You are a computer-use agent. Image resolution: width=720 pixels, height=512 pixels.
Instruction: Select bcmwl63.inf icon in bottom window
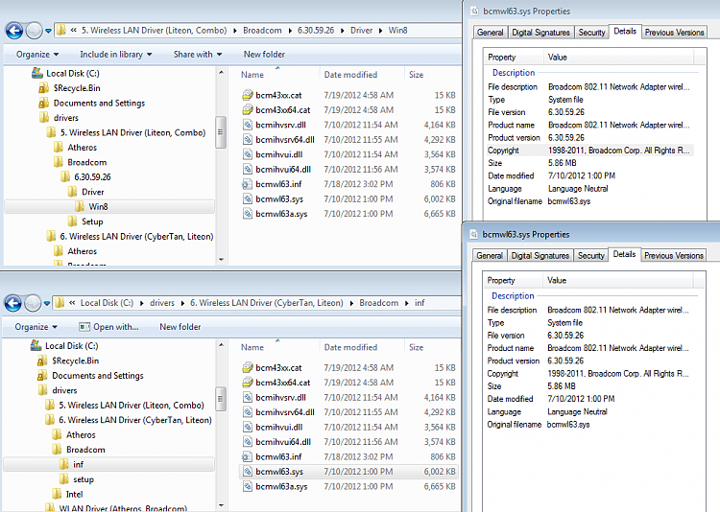248,456
